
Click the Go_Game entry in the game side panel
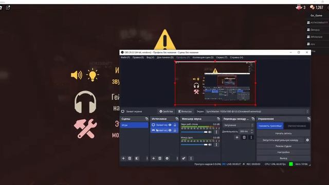[x=316, y=15]
